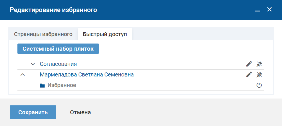Image resolution: width=282 pixels, height=126 pixels.
Task: Toggle the power icon for Избранное
Action: [259, 85]
